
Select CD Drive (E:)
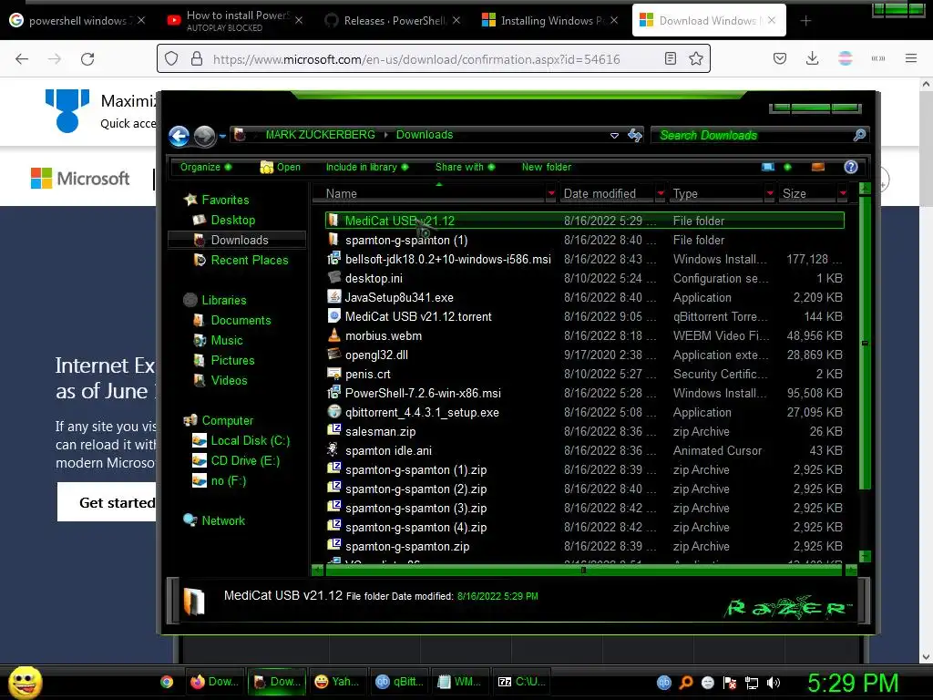click(236, 460)
